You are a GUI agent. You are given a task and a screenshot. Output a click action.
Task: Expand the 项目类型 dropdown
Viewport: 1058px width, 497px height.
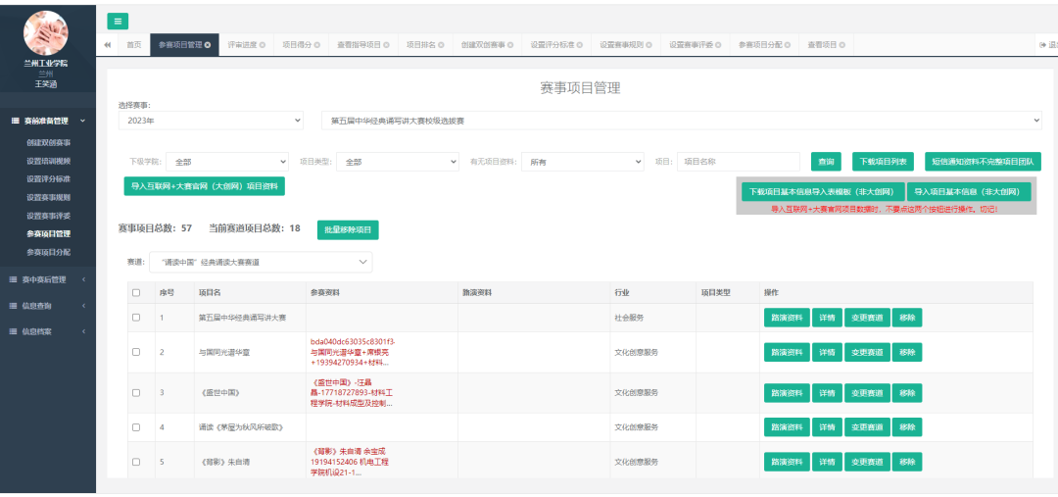pos(397,162)
